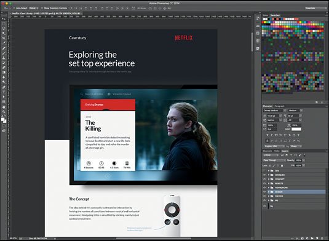
Task: Open the Auto-Select Group dropdown
Action: point(34,8)
